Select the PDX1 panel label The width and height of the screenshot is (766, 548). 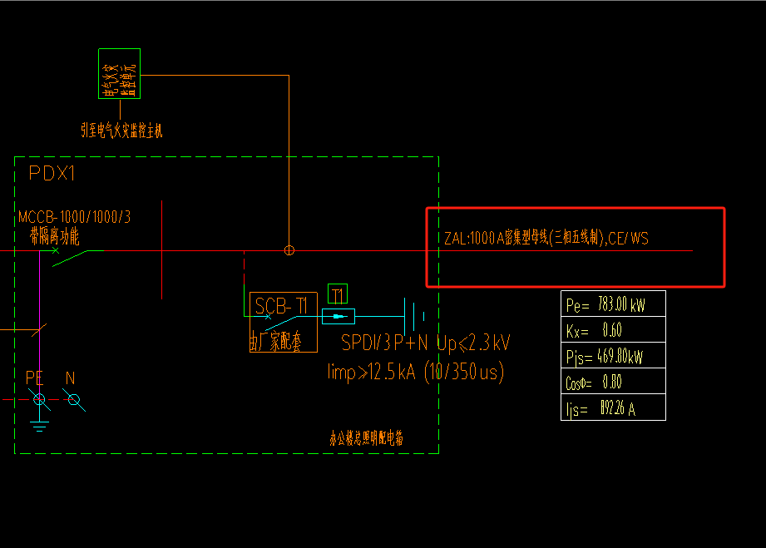coord(52,174)
